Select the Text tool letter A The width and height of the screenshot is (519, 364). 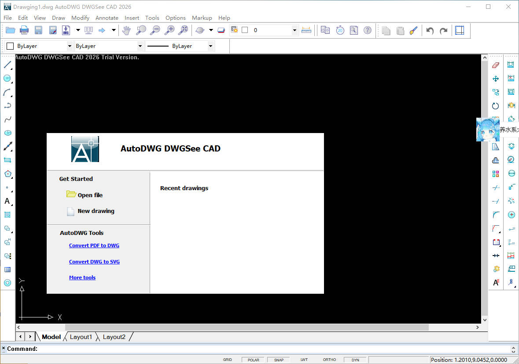[7, 201]
